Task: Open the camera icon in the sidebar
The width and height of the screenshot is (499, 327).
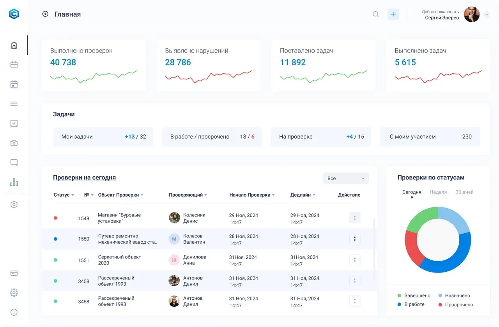Action: 14,143
